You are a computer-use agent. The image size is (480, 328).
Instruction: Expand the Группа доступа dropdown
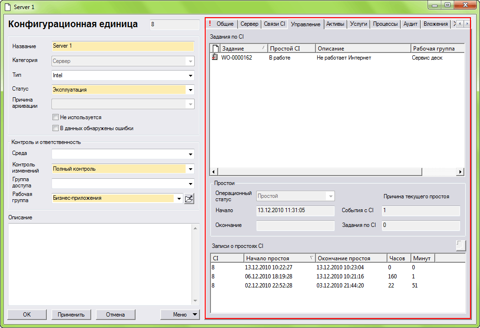190,184
